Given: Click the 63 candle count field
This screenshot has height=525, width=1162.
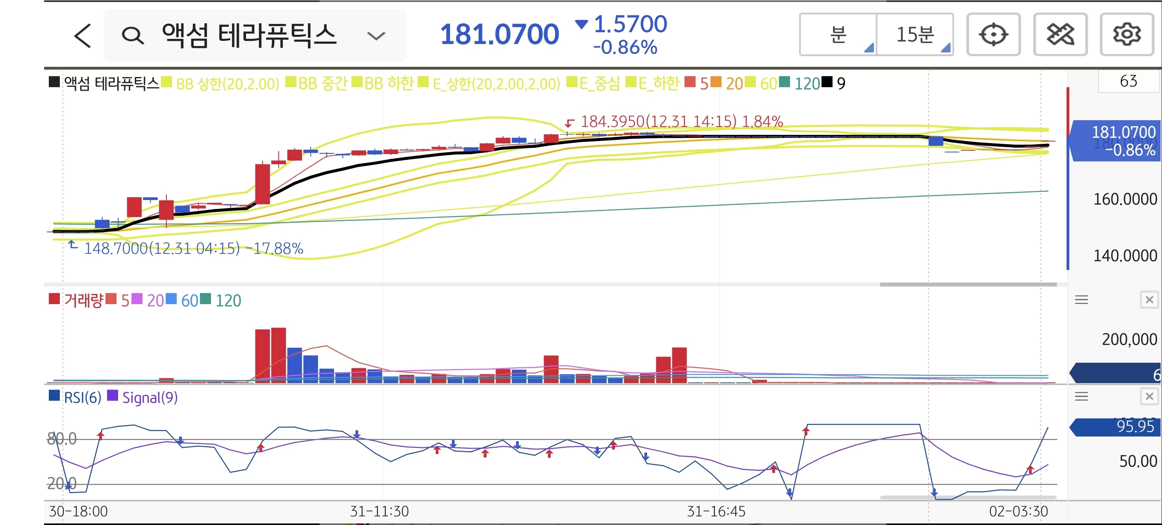Looking at the screenshot, I should tap(1128, 81).
